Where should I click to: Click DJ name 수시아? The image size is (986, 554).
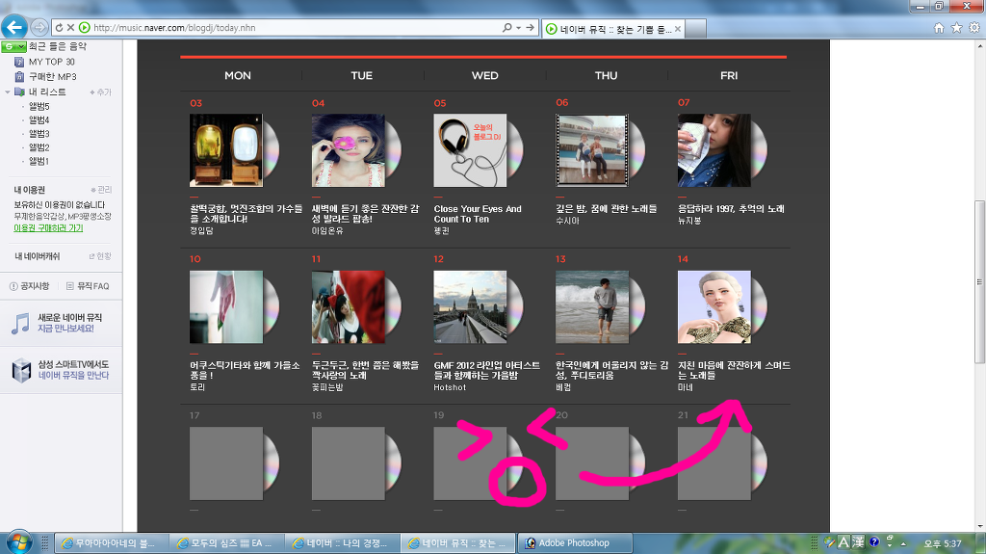pyautogui.click(x=567, y=221)
